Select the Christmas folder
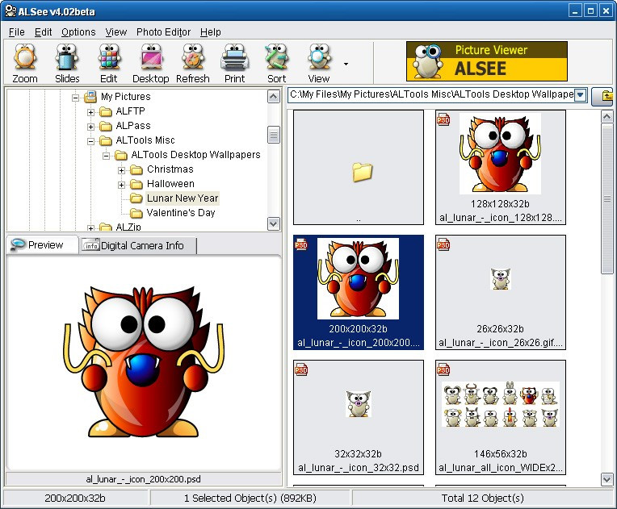 tap(170, 169)
